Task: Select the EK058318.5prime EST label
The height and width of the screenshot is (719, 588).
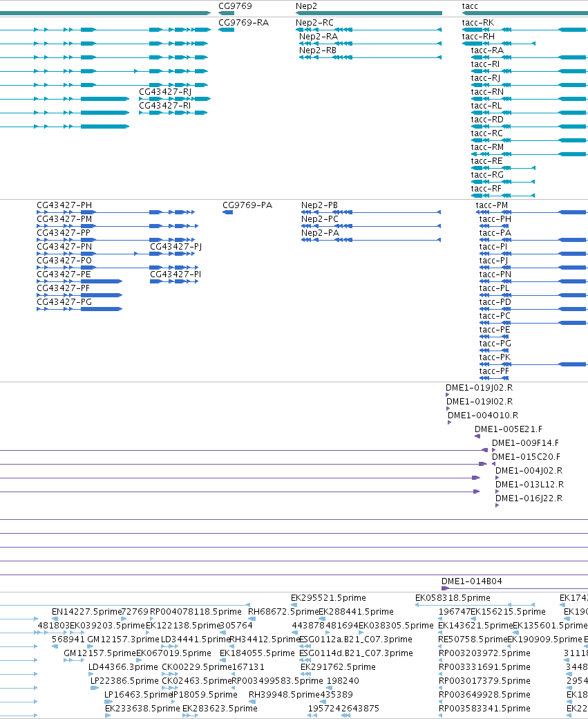Action: click(453, 597)
